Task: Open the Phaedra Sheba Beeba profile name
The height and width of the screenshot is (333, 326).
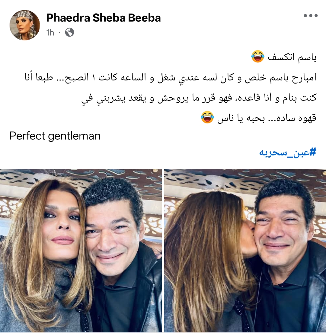Action: pos(104,18)
